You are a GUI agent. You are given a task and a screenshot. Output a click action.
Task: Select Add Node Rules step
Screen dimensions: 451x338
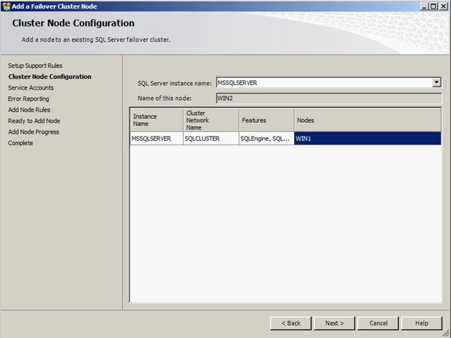point(29,110)
